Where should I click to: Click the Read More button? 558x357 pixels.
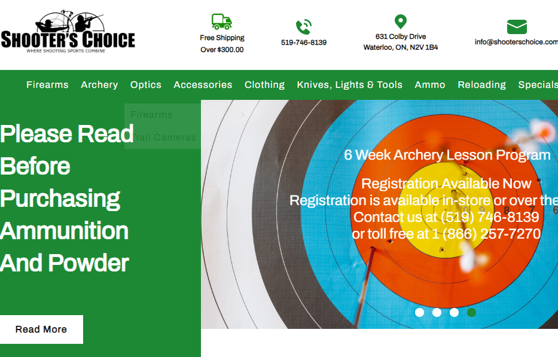[x=42, y=329]
